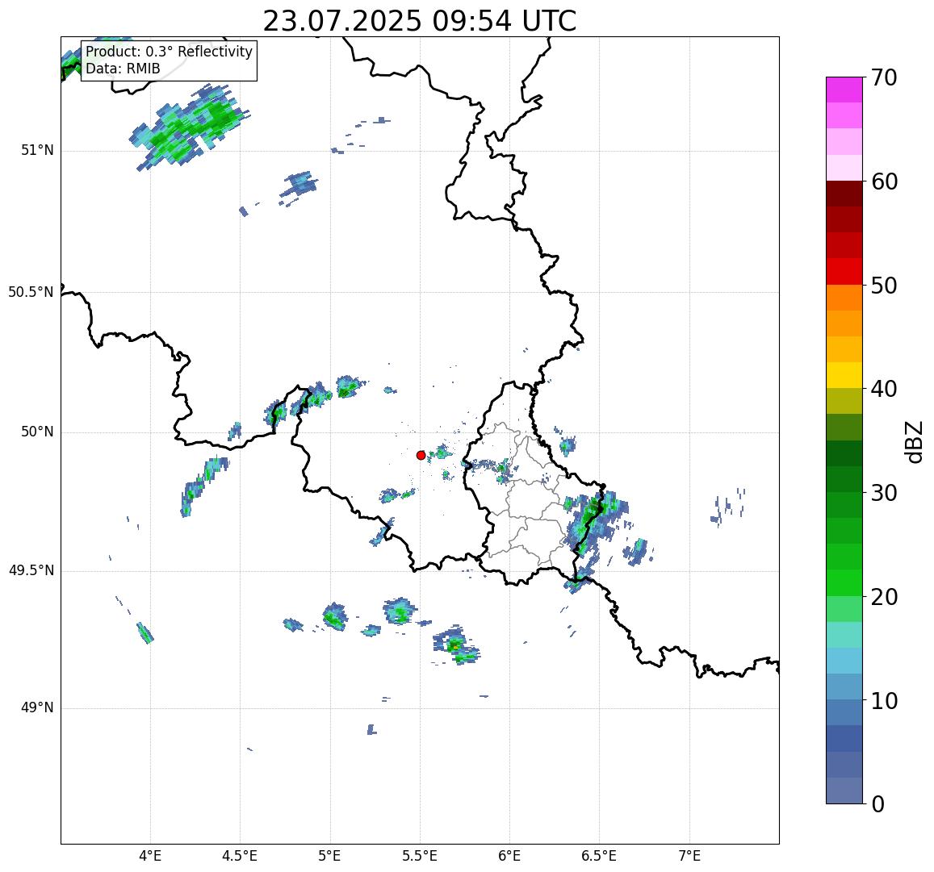This screenshot has height=872, width=934.
Task: Click the dark maroon colorbar segment below 60
Action: click(844, 194)
